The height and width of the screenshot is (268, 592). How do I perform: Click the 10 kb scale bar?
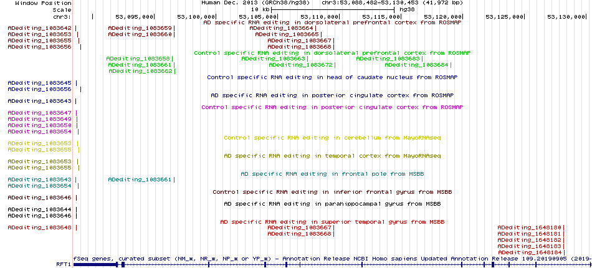point(333,9)
